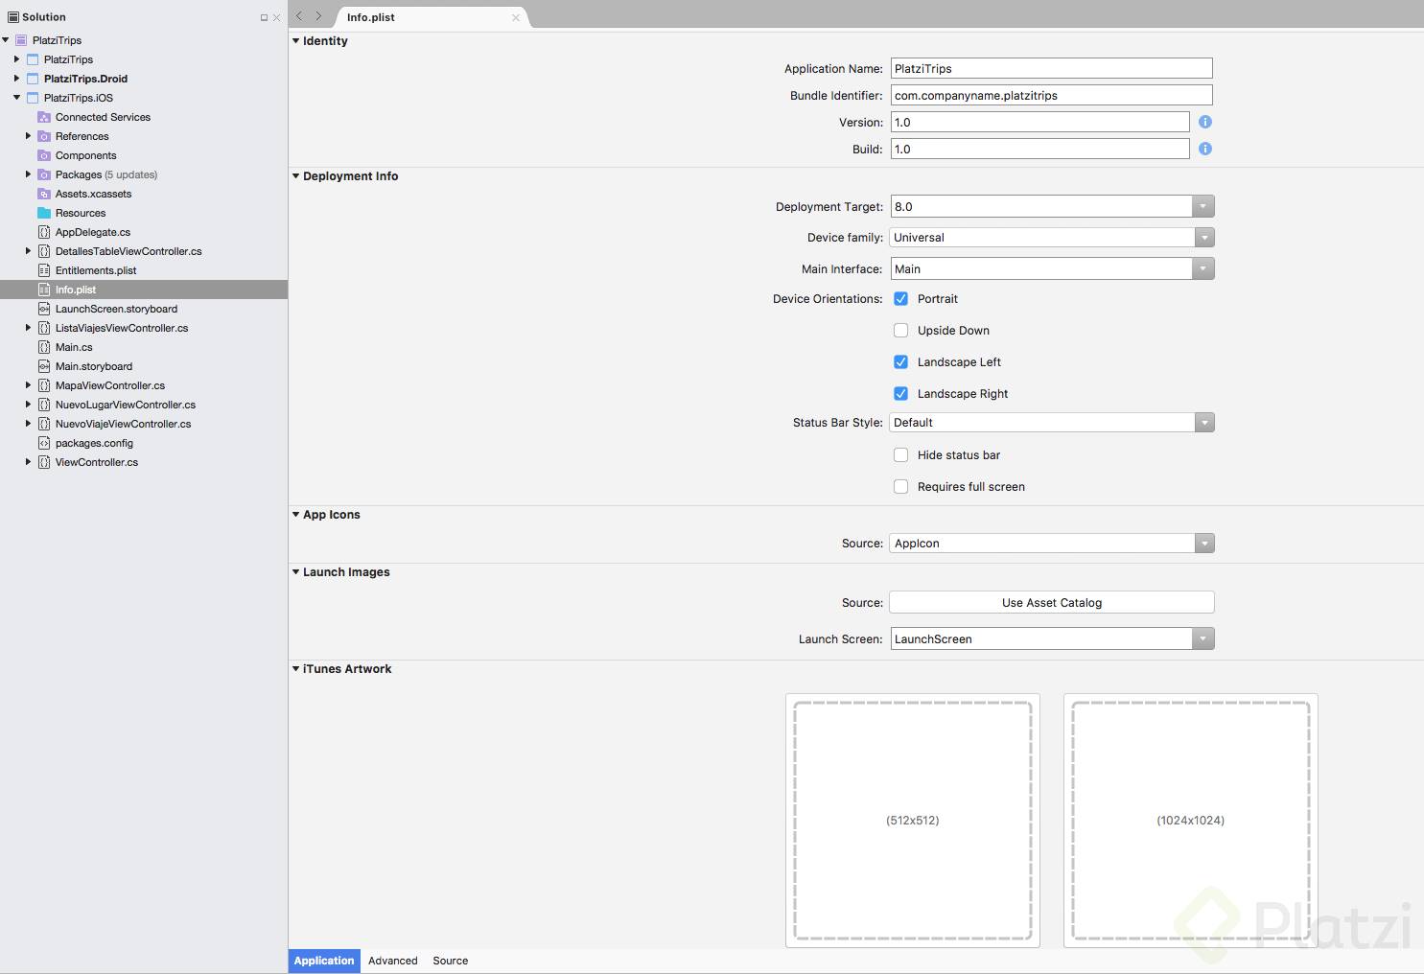Select the Info.plist document tab
The image size is (1424, 974).
[x=432, y=17]
